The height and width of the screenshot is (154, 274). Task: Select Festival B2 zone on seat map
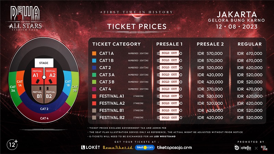click(x=51, y=94)
